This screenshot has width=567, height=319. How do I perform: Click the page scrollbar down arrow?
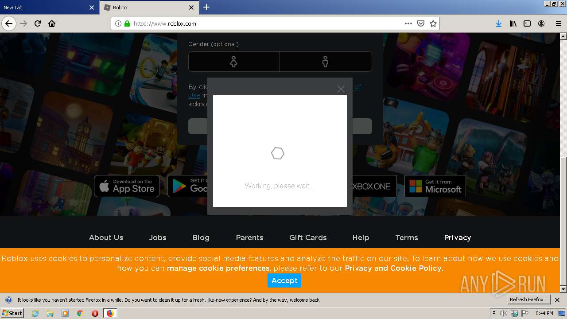563,289
